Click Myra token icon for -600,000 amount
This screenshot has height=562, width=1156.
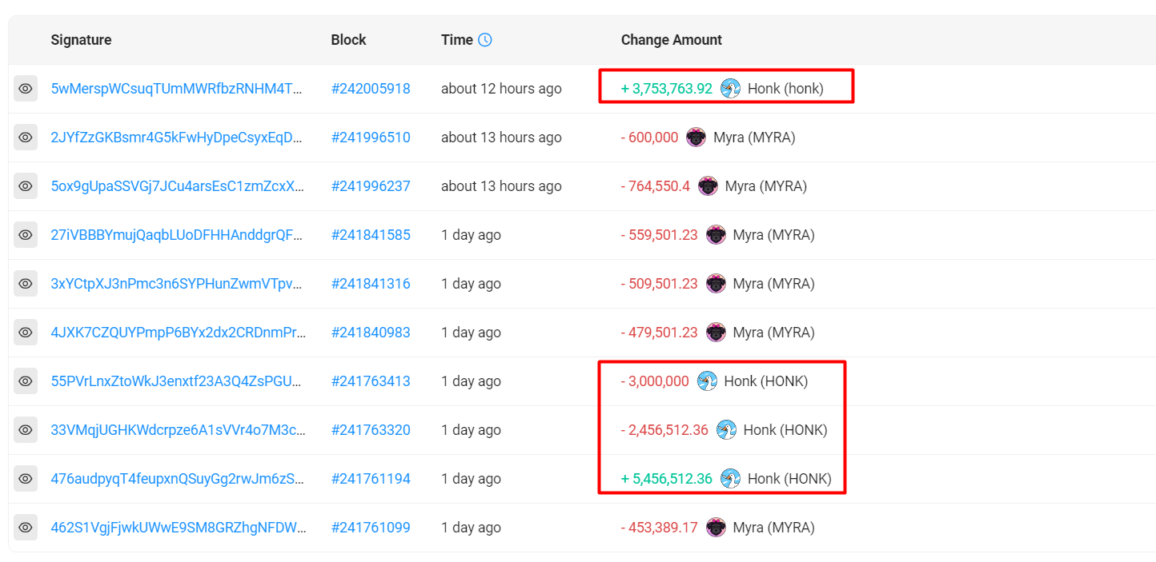click(x=696, y=138)
